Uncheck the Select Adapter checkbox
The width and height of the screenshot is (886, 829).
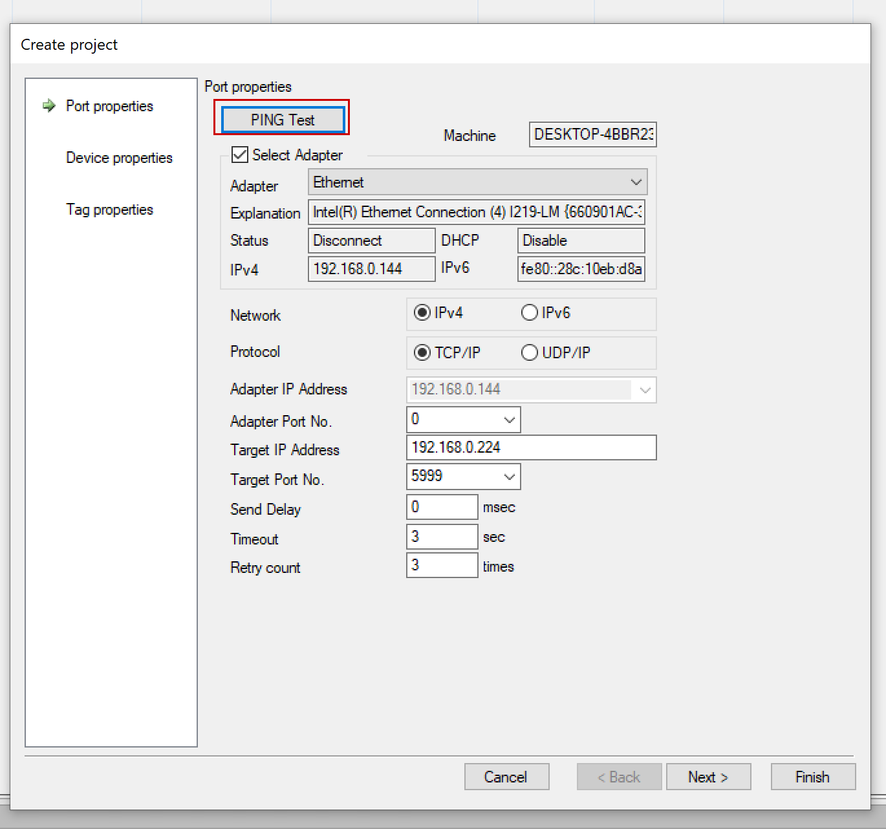240,155
